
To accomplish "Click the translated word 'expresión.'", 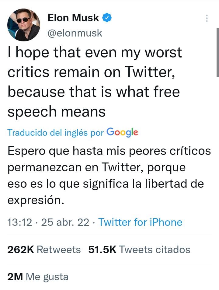I will tap(36, 201).
